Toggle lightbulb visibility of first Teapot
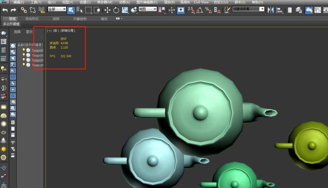 pos(23,50)
